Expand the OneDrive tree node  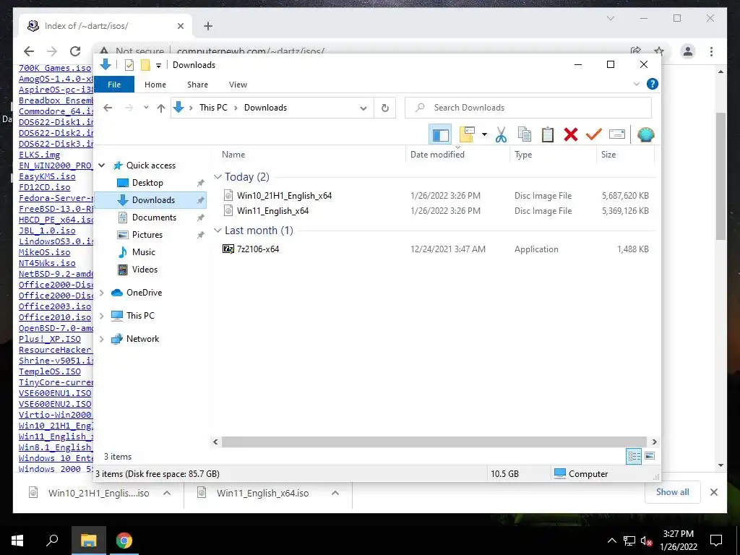pyautogui.click(x=101, y=293)
